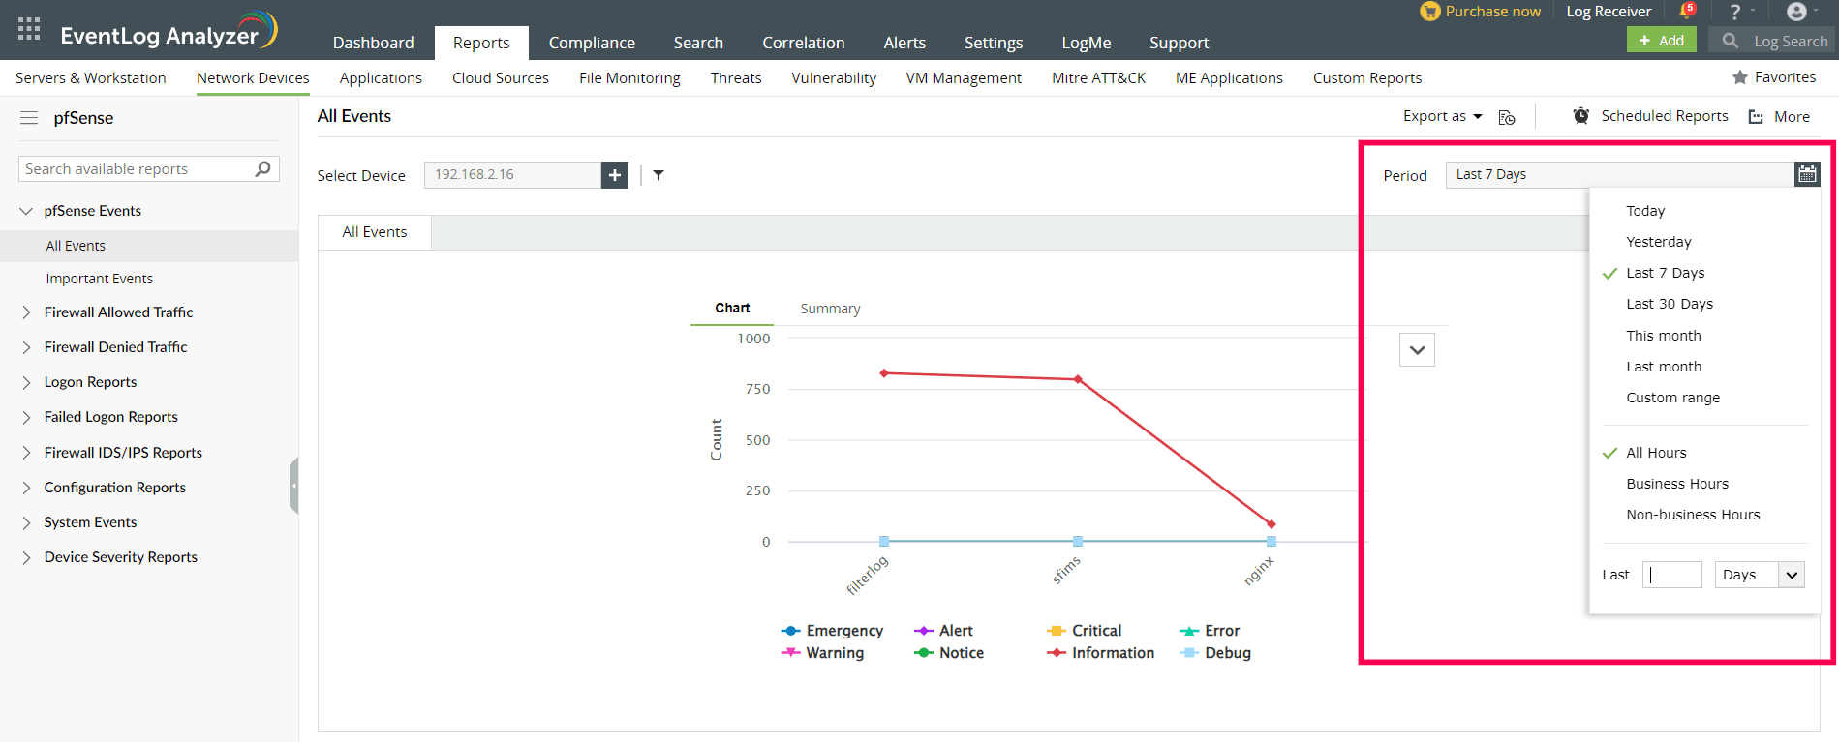The image size is (1839, 742).
Task: Expand Device Severity Reports group
Action: tap(26, 557)
